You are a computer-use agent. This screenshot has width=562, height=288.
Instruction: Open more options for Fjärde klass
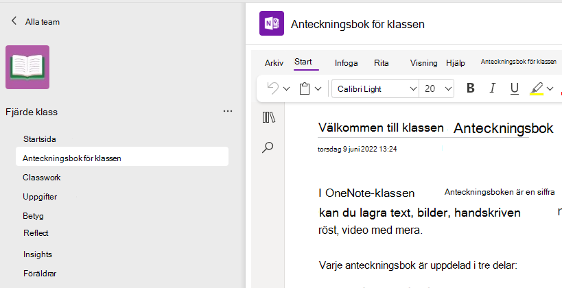click(228, 111)
